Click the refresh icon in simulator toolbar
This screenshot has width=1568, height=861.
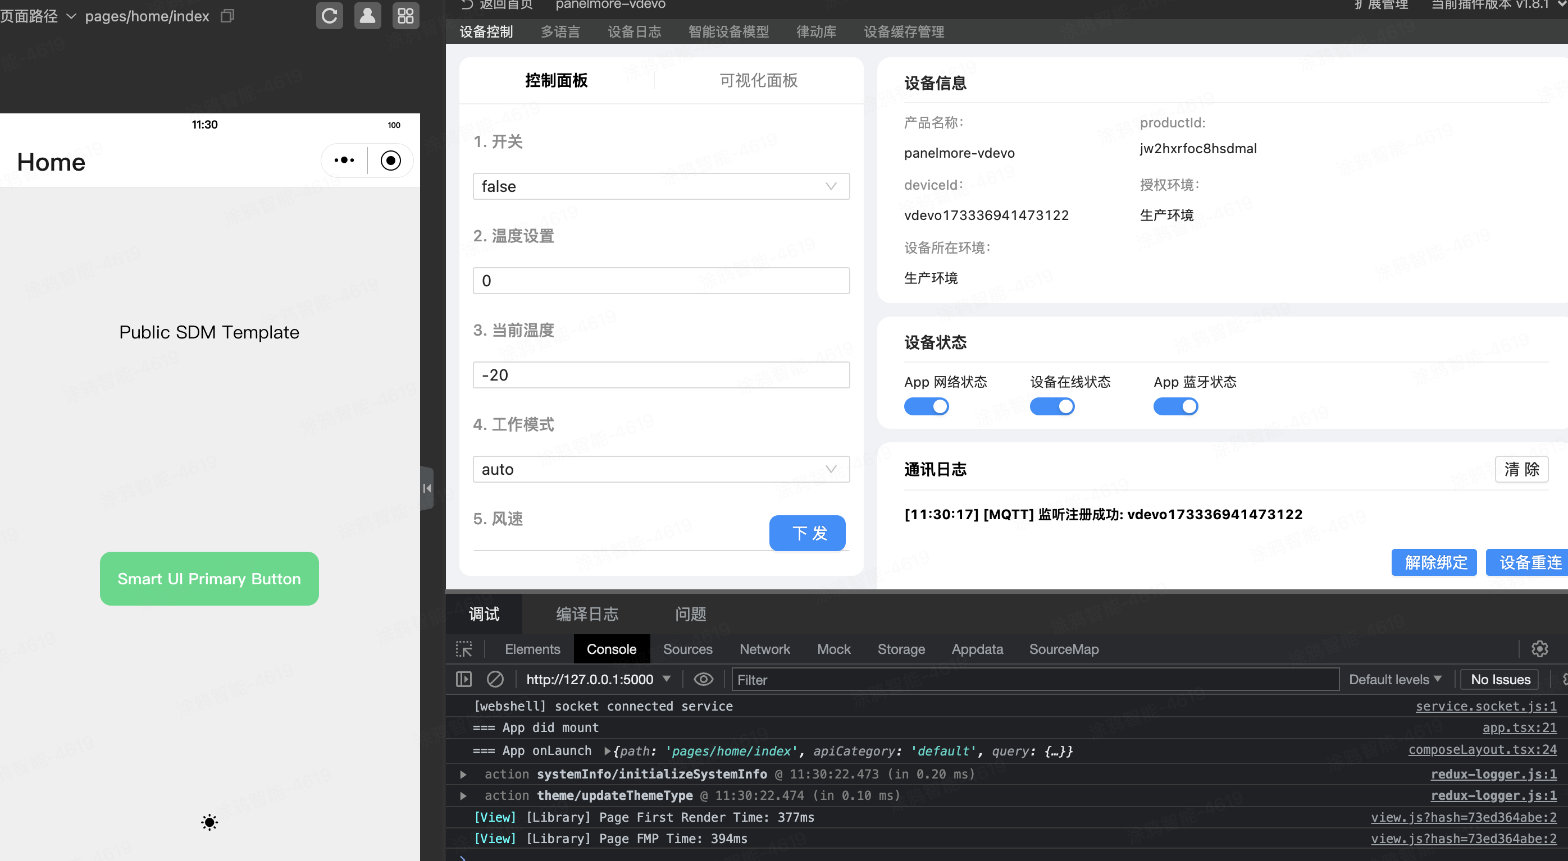coord(329,16)
